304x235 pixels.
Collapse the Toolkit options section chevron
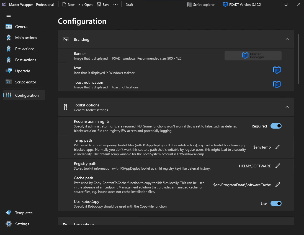[x=287, y=107]
